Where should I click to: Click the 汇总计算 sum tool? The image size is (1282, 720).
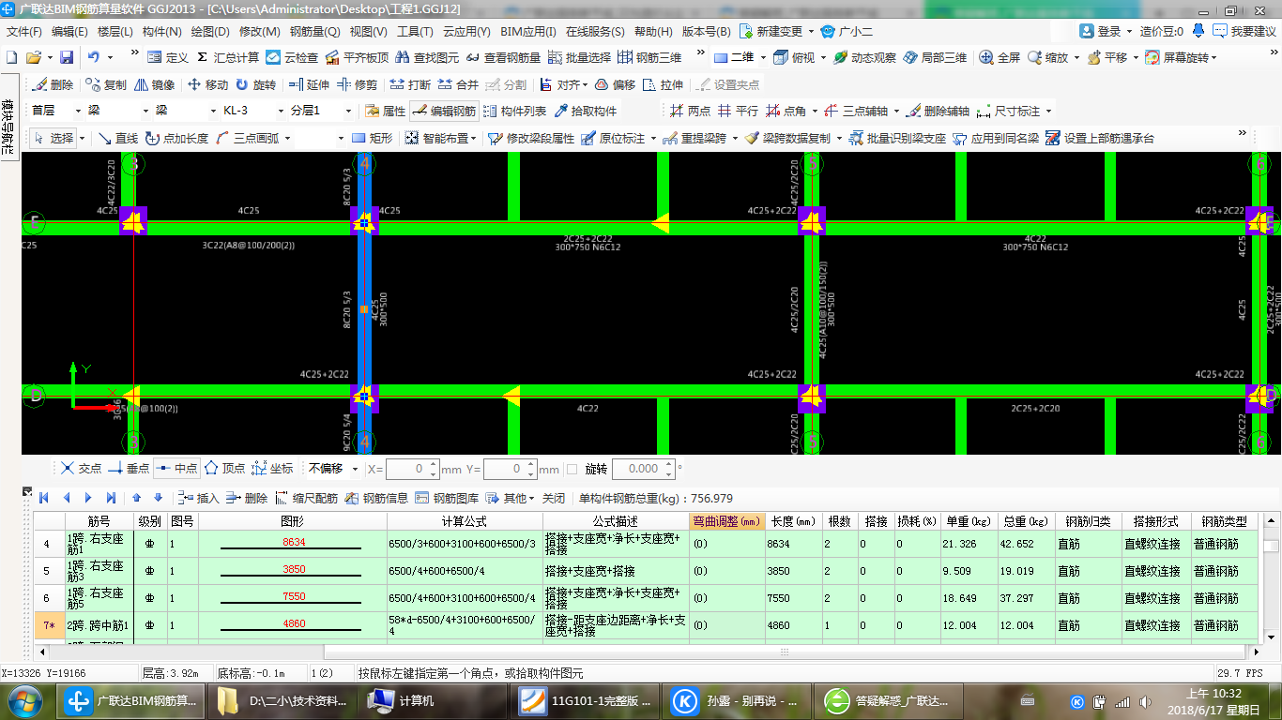point(228,57)
